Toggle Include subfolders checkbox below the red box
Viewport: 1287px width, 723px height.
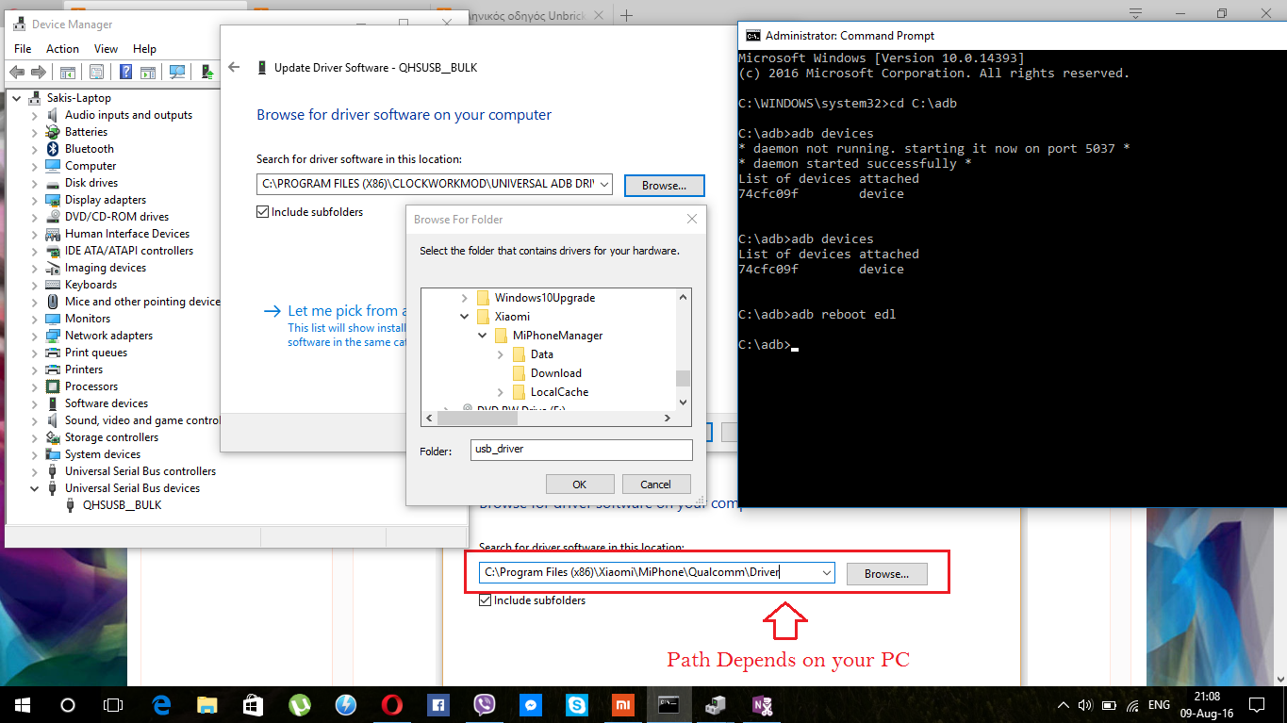point(486,600)
